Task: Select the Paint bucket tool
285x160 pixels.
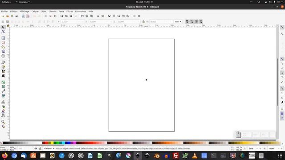Action: coord(3,96)
